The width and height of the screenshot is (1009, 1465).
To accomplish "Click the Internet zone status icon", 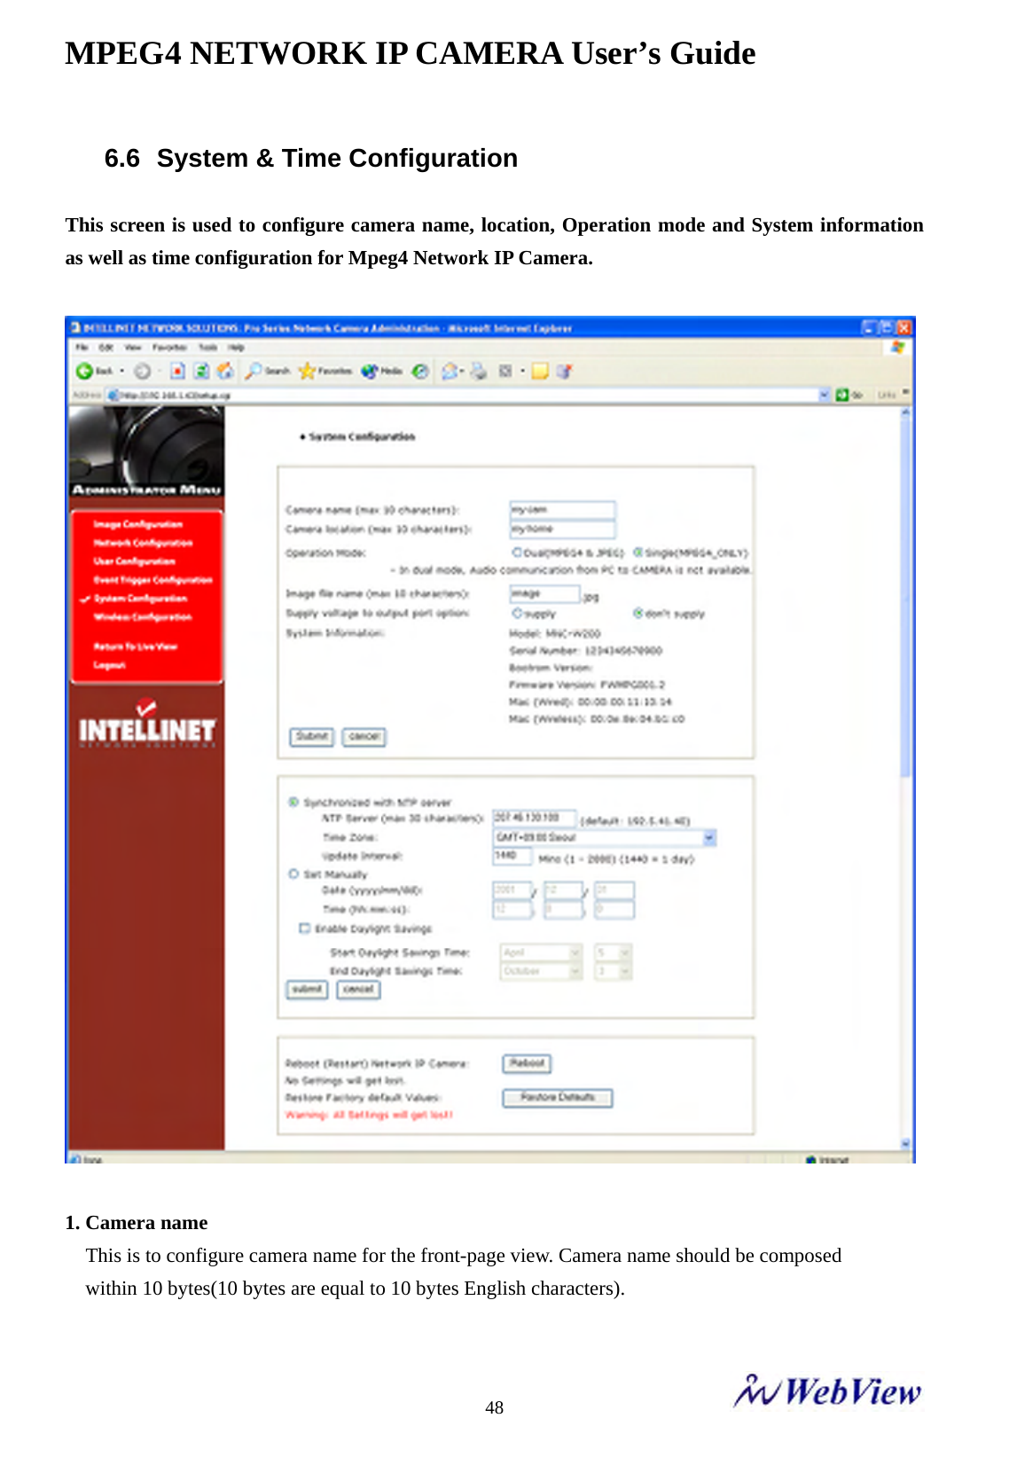I will pos(810,1159).
